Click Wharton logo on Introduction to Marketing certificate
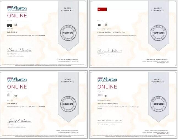This screenshot has height=139, width=178. point(107,80)
